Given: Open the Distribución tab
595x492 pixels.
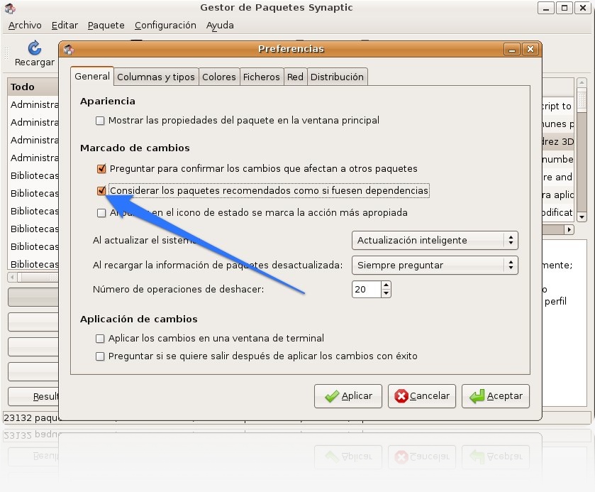Looking at the screenshot, I should (337, 77).
